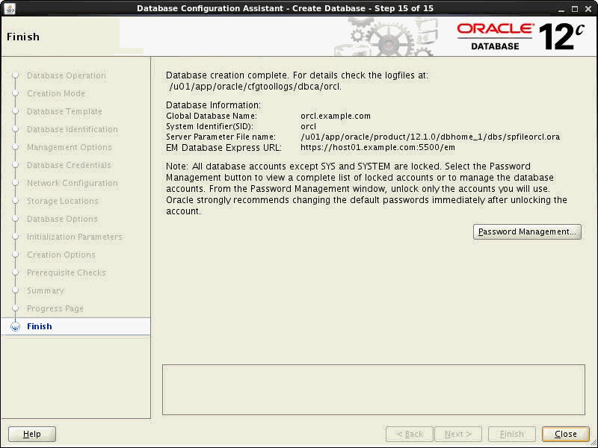Click the window title bar text
The image size is (598, 448).
pos(285,8)
